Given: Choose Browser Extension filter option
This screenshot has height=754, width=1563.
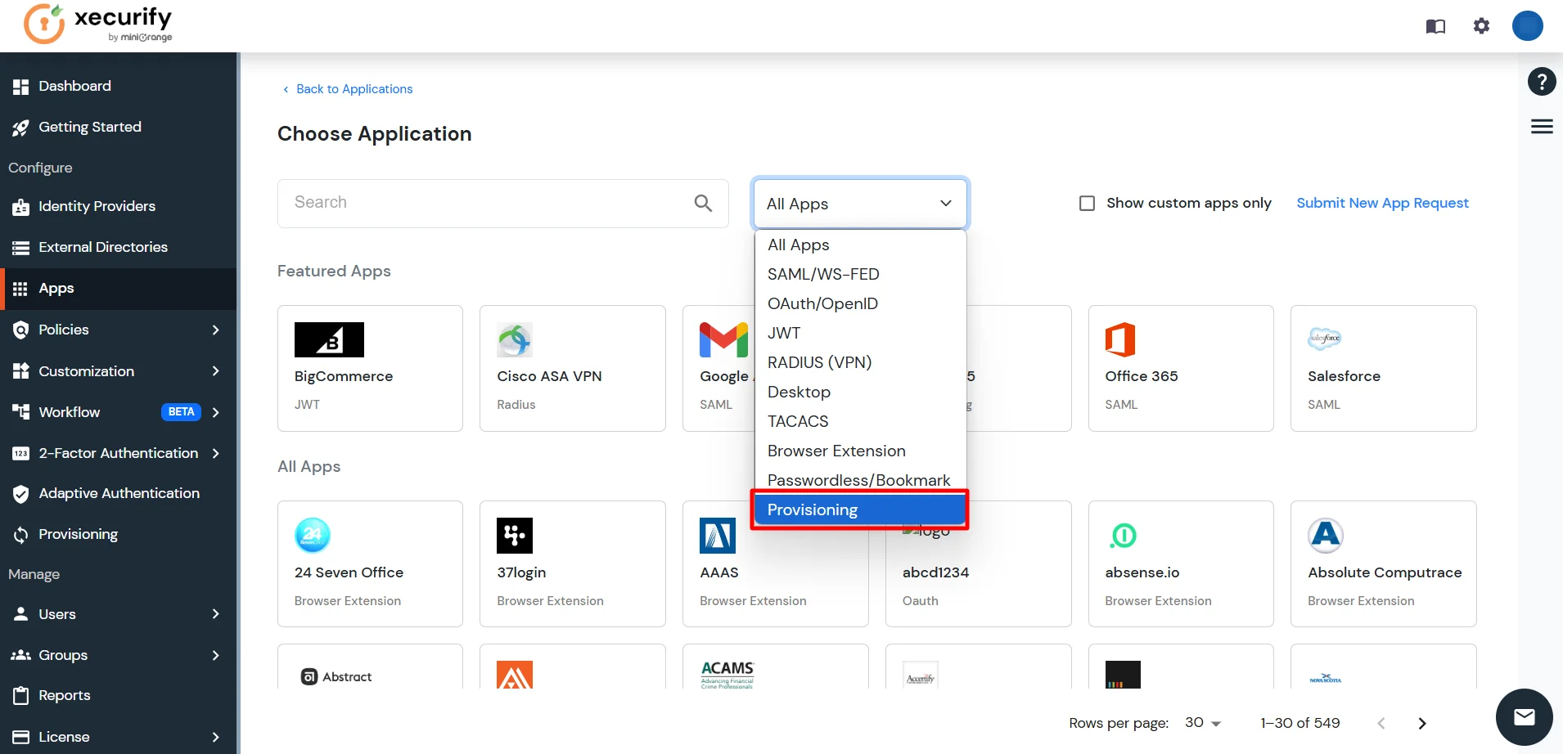Looking at the screenshot, I should point(860,451).
